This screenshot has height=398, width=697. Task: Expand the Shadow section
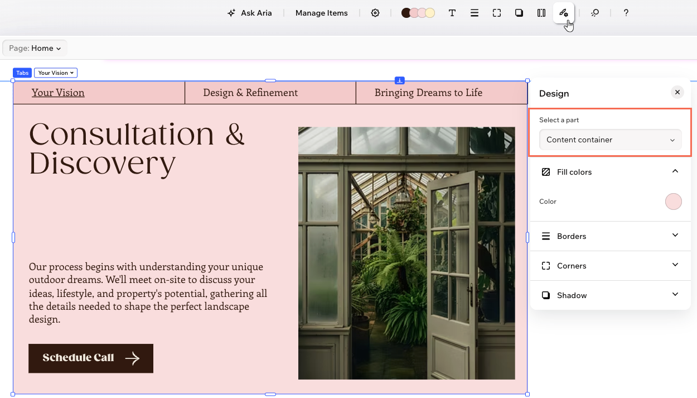point(611,295)
